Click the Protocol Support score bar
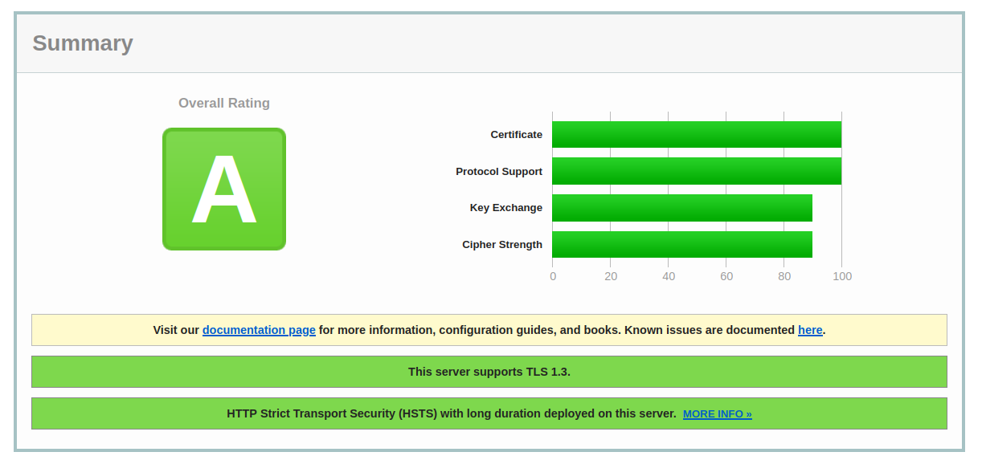This screenshot has width=982, height=456. click(697, 171)
